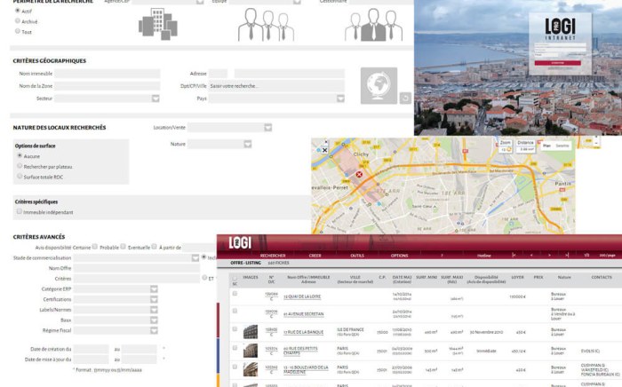The width and height of the screenshot is (622, 387).
Task: Open thumbnail of 17 Rue de la Banque
Action: coord(251,332)
